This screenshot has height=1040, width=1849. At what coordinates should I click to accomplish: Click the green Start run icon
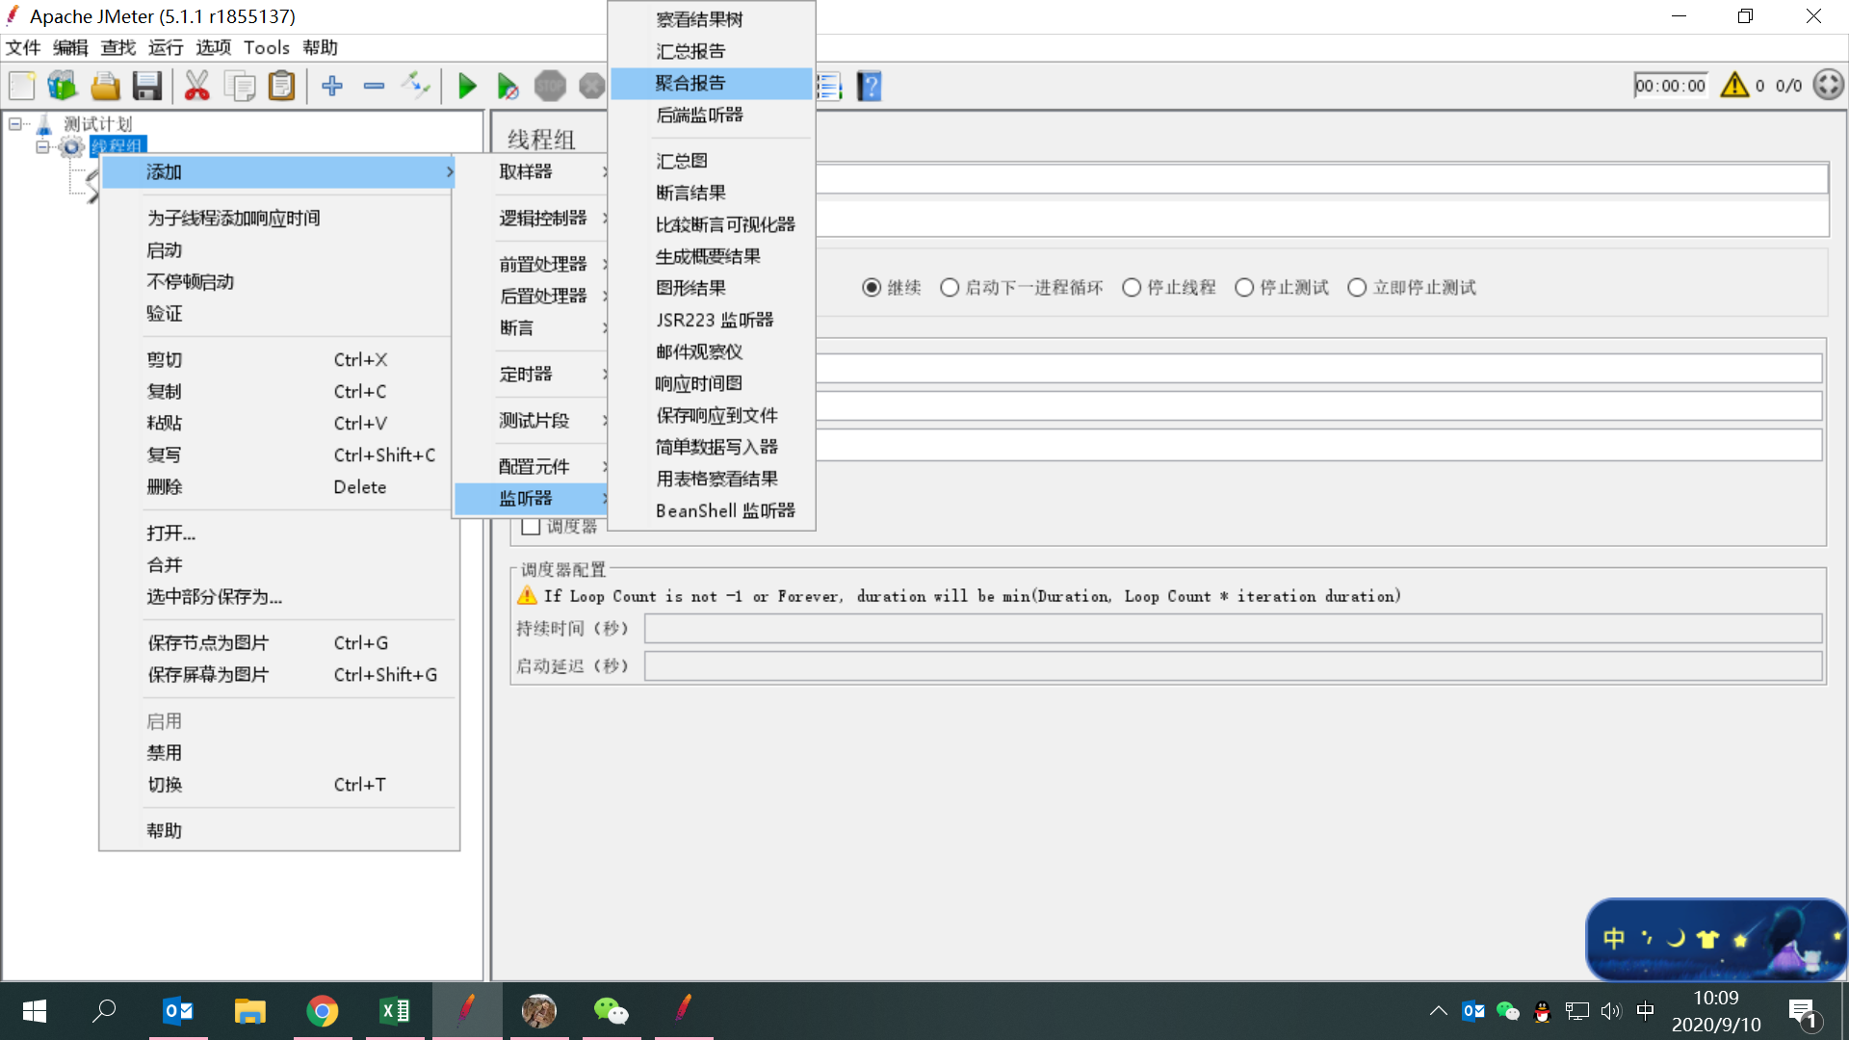click(x=467, y=87)
